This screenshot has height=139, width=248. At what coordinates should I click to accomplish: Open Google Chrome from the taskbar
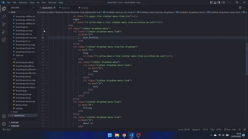pos(124,135)
